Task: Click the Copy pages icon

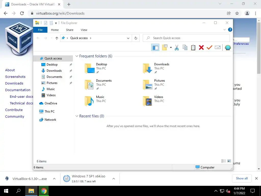Action: 185,47
